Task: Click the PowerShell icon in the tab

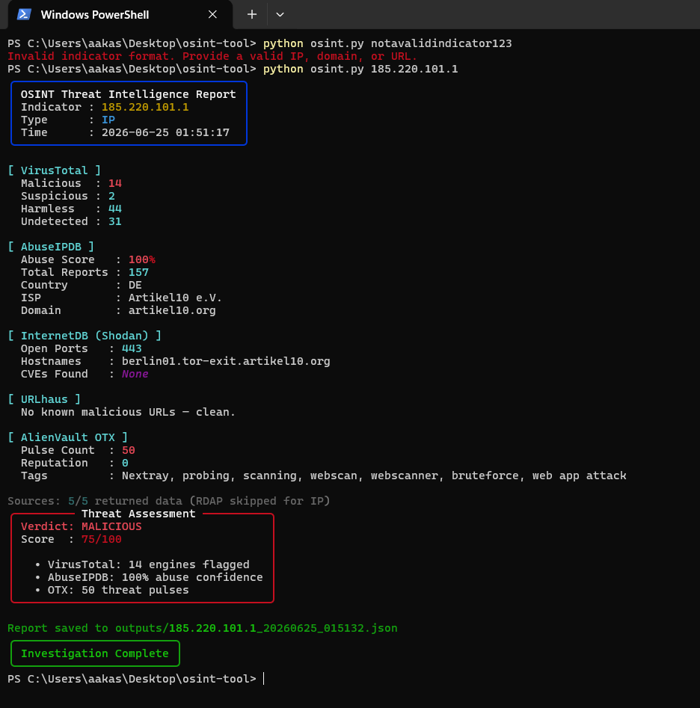Action: pyautogui.click(x=24, y=14)
